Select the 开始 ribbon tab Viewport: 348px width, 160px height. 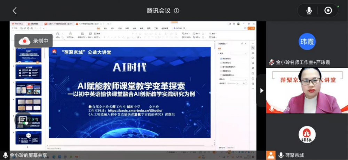click(x=98, y=29)
